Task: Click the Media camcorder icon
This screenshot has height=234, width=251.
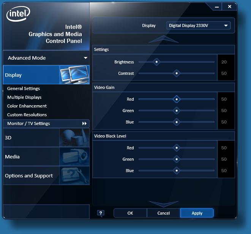Action: pos(74,157)
